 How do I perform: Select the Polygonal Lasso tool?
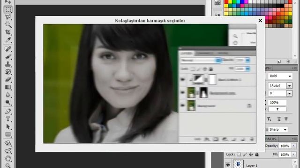tap(8, 17)
